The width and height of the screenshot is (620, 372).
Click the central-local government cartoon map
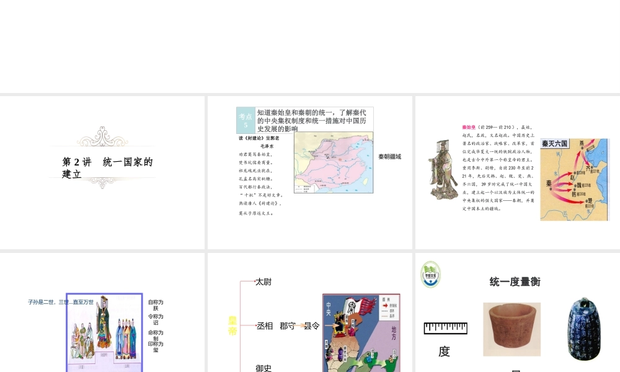pos(361,333)
